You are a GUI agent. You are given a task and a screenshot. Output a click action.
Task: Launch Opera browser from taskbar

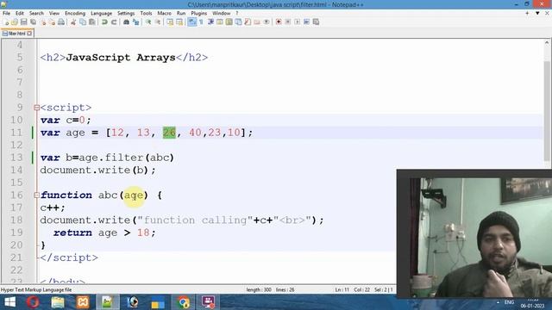(33, 302)
